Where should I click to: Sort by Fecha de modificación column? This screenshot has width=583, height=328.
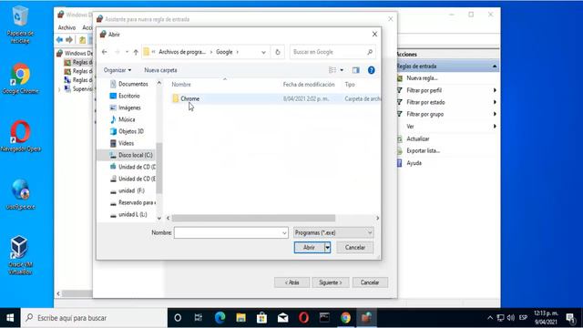click(x=309, y=85)
